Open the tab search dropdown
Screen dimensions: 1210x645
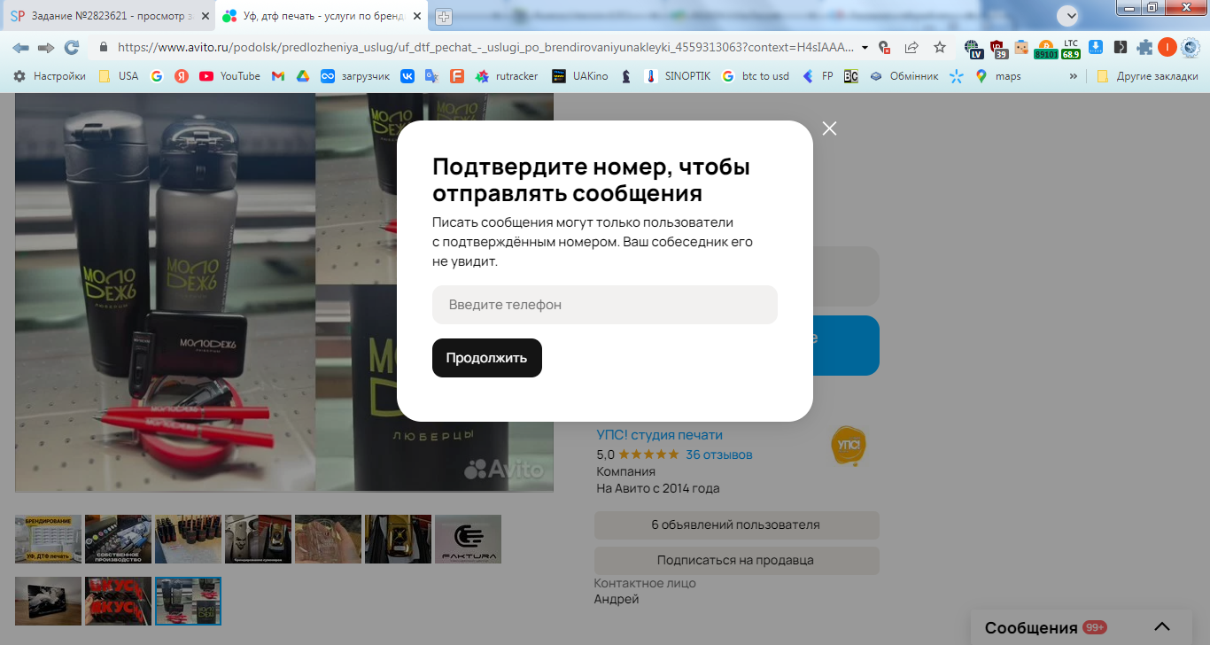point(1070,15)
